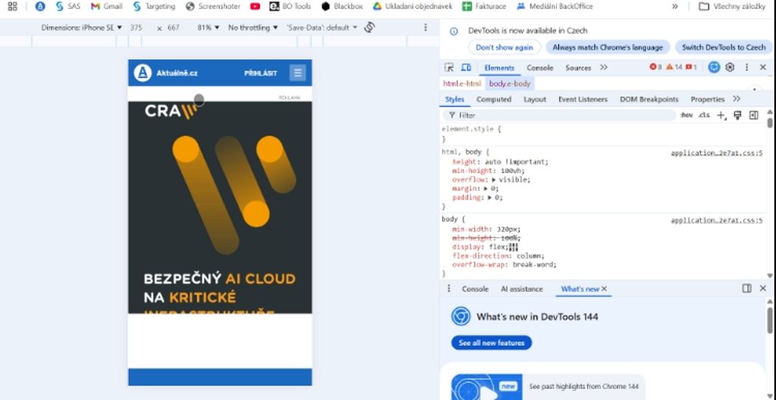The width and height of the screenshot is (776, 400).
Task: Expand the 81% zoom dropdown
Action: (x=208, y=27)
